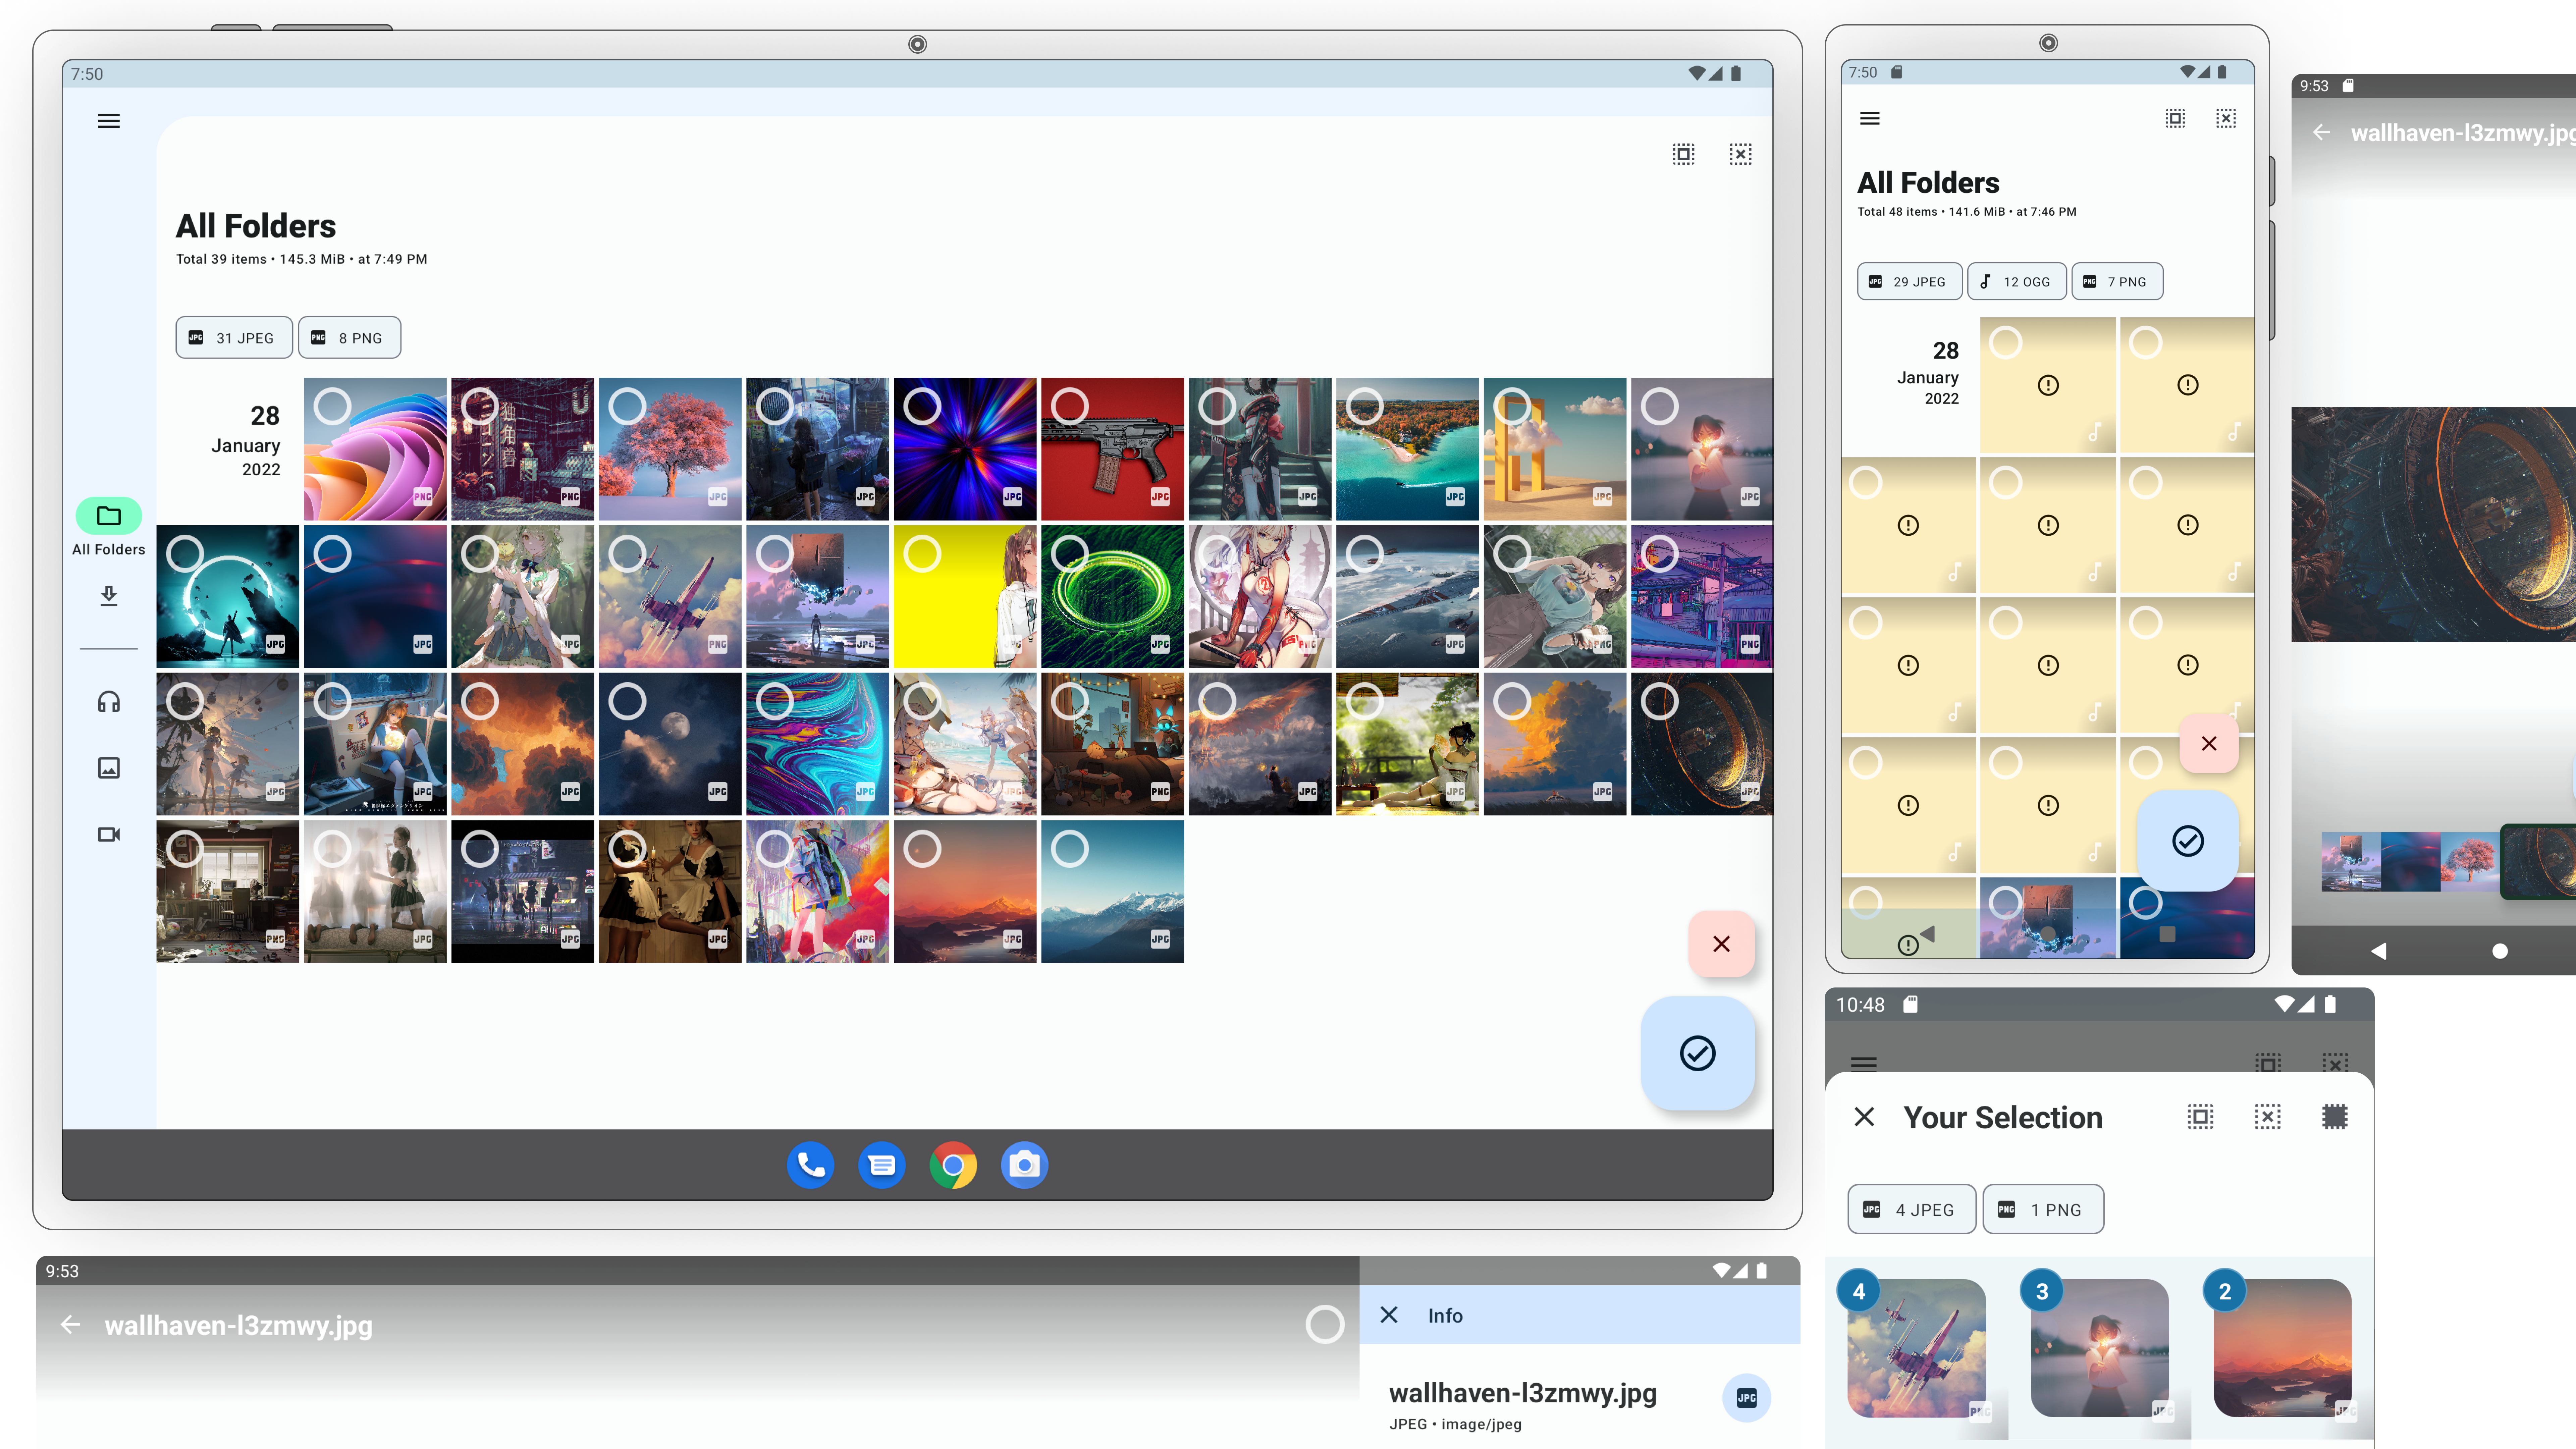The width and height of the screenshot is (2576, 1449).
Task: Open the X-wing fighter thumbnail on tablet
Action: click(670, 597)
